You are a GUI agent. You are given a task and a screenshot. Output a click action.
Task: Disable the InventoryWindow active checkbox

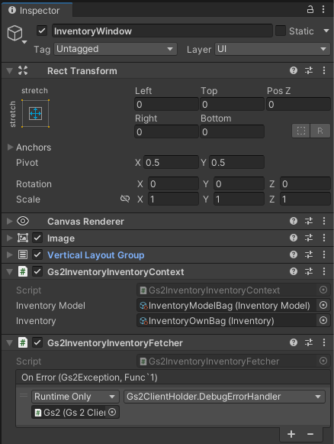click(42, 31)
